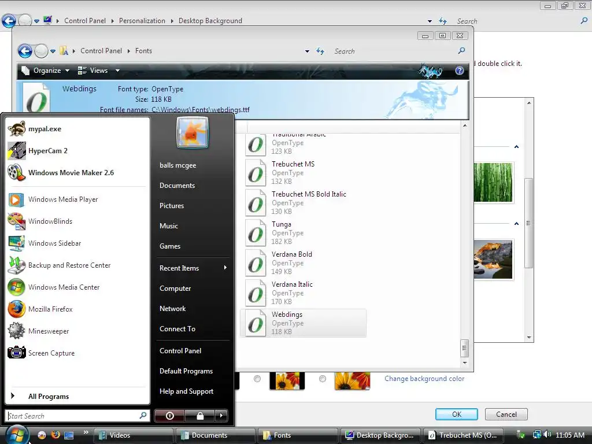
Task: Open shutdown options arrow in Start menu
Action: (x=221, y=416)
